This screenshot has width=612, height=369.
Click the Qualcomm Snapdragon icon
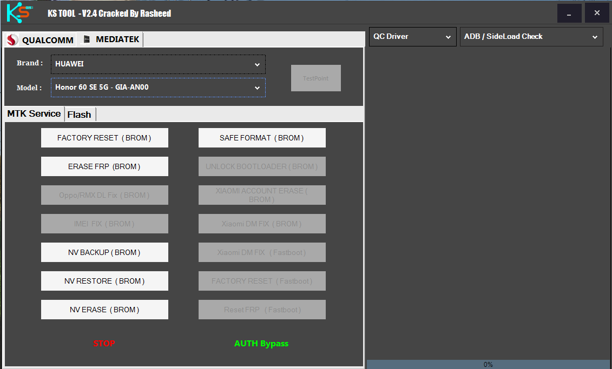pos(12,40)
